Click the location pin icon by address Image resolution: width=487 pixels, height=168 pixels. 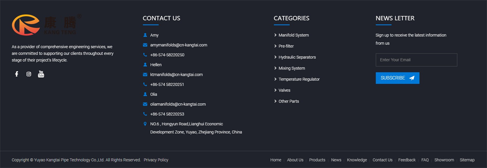click(145, 124)
